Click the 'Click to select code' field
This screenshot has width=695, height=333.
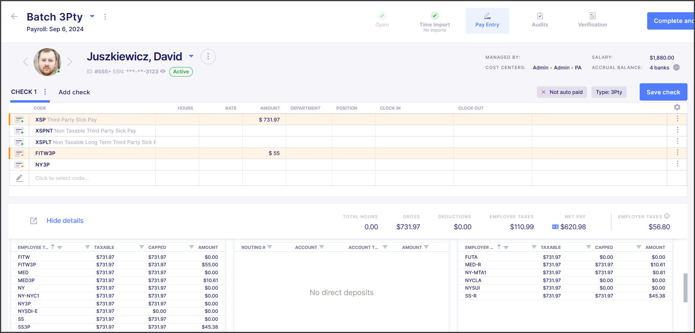click(62, 178)
